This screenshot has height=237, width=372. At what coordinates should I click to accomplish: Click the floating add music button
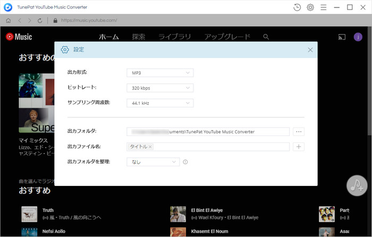(357, 185)
